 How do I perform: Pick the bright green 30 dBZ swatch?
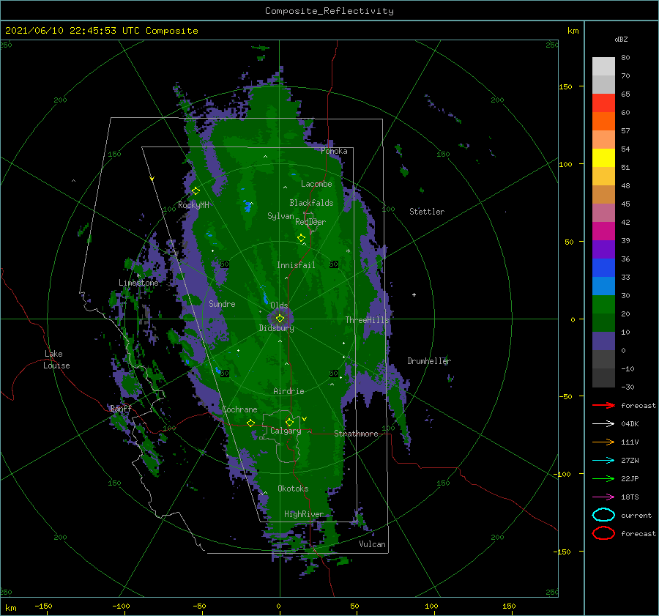tap(603, 305)
